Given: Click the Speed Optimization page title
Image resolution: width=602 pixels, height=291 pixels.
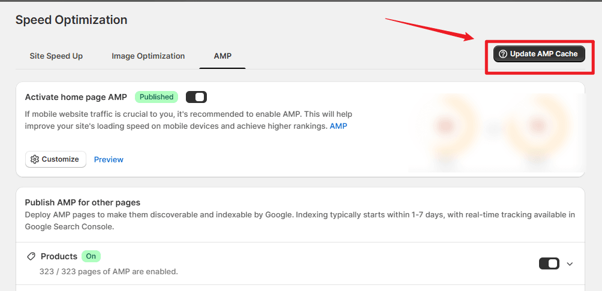Looking at the screenshot, I should pos(71,20).
